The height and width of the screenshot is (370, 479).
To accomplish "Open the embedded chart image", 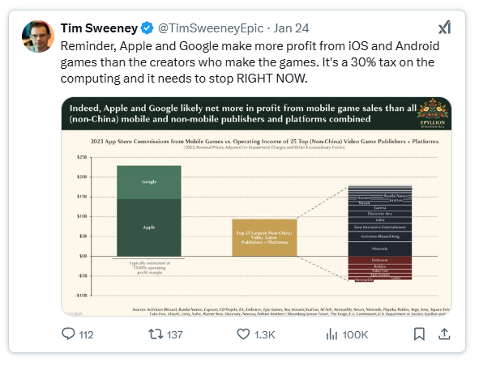I will tap(256, 206).
